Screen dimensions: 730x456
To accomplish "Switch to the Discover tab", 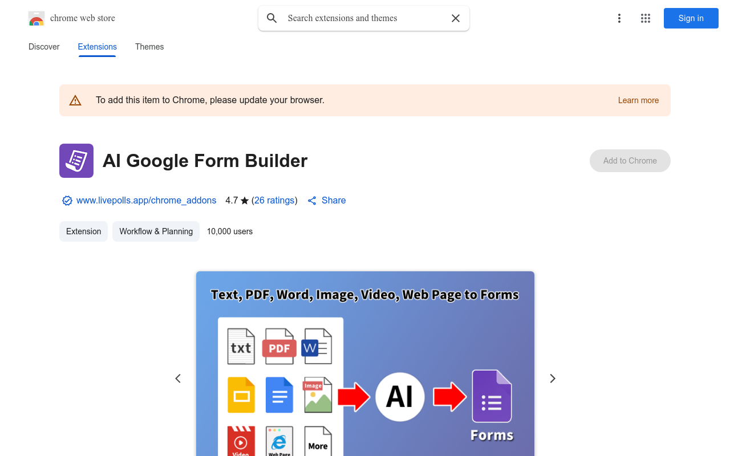I will coord(44,47).
